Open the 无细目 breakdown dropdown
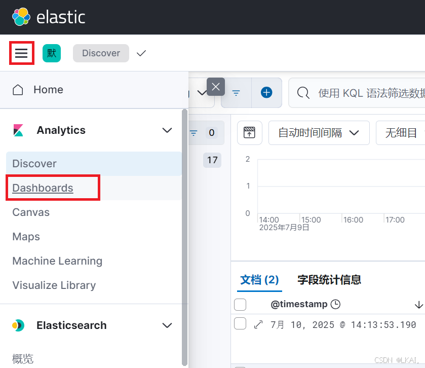Screen dimensions: 425x368 coord(401,133)
